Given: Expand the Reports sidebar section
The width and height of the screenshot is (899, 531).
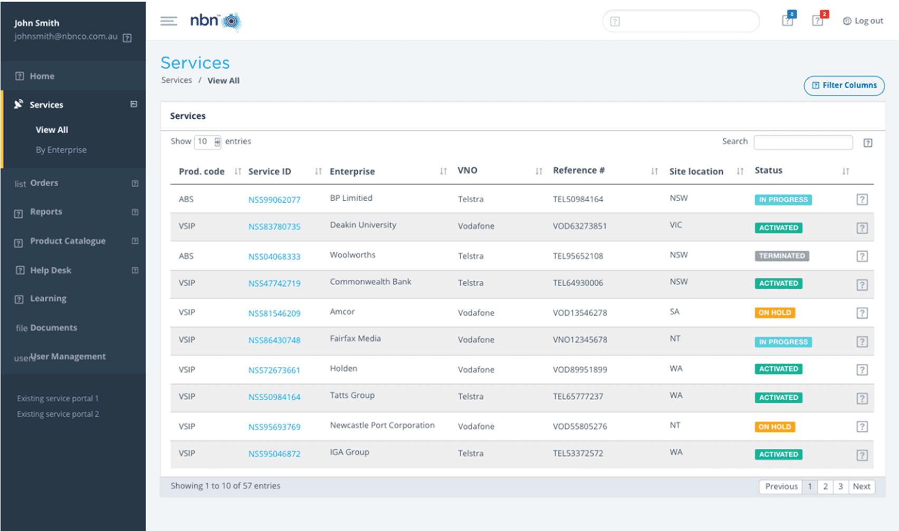Looking at the screenshot, I should coord(135,212).
